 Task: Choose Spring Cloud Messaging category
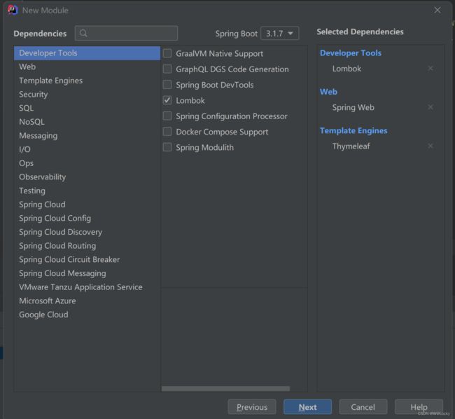tap(87, 273)
